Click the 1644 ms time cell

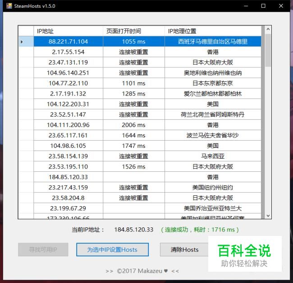coord(134,135)
